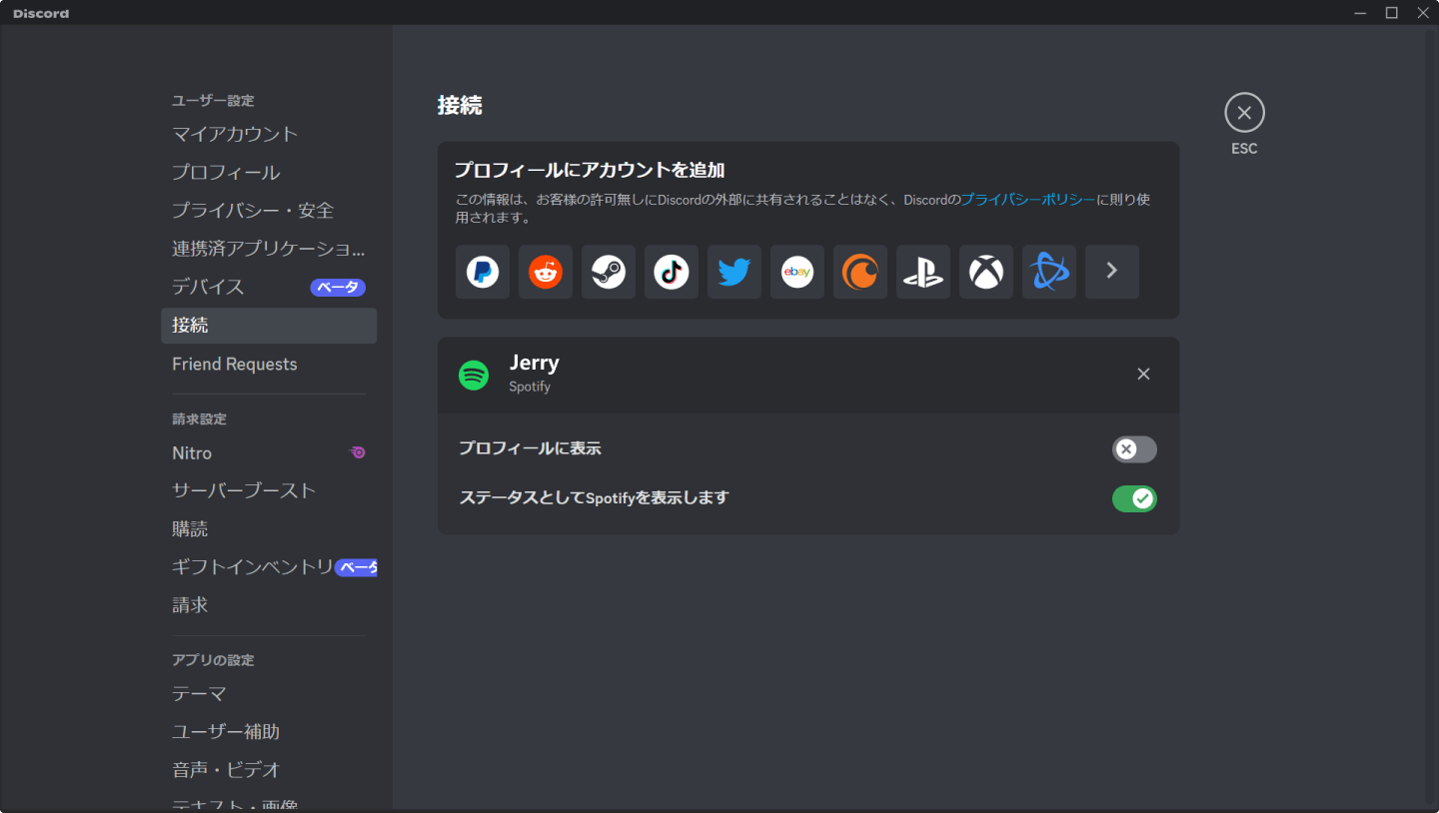This screenshot has height=813, width=1439.
Task: Enable プロフィールに表示 toggle
Action: pos(1134,449)
